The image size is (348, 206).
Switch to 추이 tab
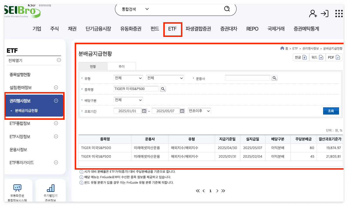point(122,66)
